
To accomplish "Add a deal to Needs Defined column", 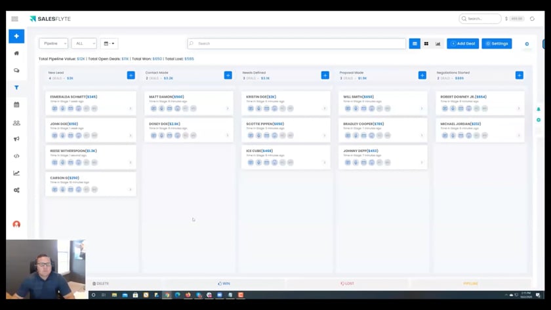I will pyautogui.click(x=325, y=75).
